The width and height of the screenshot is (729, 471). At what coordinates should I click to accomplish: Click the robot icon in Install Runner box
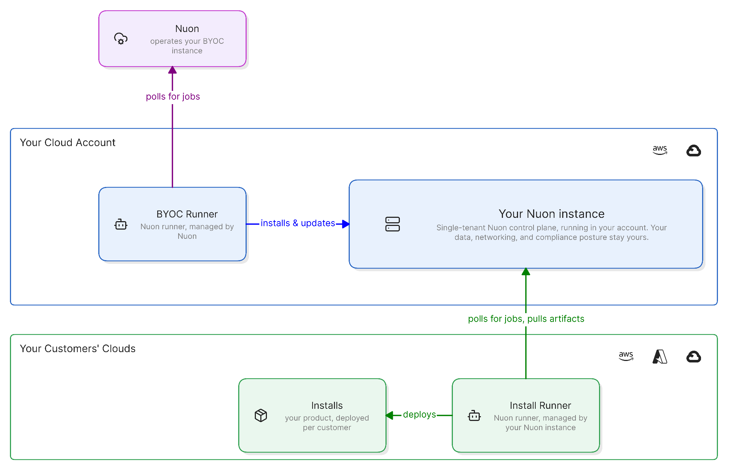(x=474, y=415)
